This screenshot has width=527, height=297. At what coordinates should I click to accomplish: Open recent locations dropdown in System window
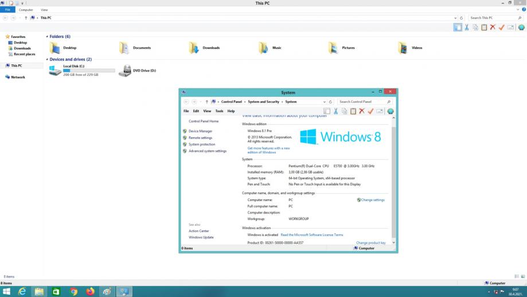pos(201,102)
